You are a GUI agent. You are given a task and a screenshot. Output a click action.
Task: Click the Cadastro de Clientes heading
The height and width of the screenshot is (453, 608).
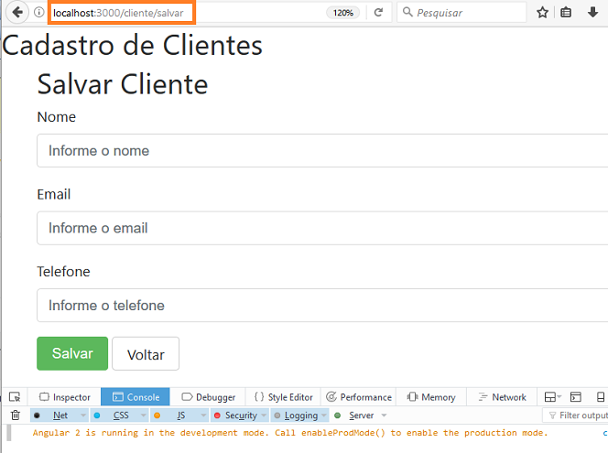click(x=132, y=46)
